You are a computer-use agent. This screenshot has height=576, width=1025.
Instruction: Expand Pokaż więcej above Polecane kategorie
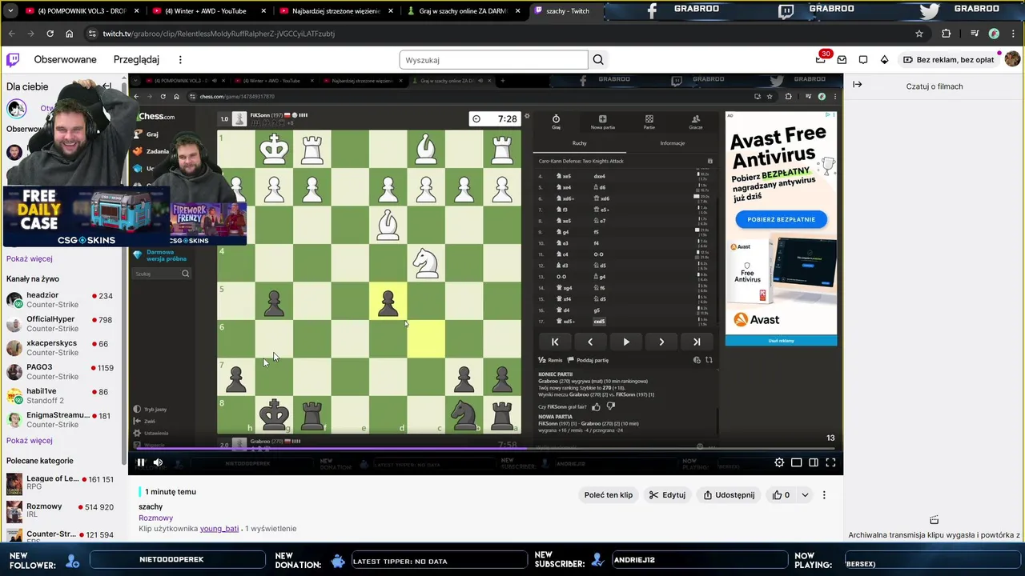pos(30,441)
